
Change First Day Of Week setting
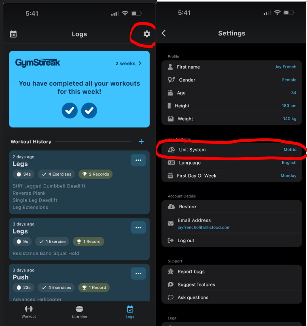coord(232,176)
